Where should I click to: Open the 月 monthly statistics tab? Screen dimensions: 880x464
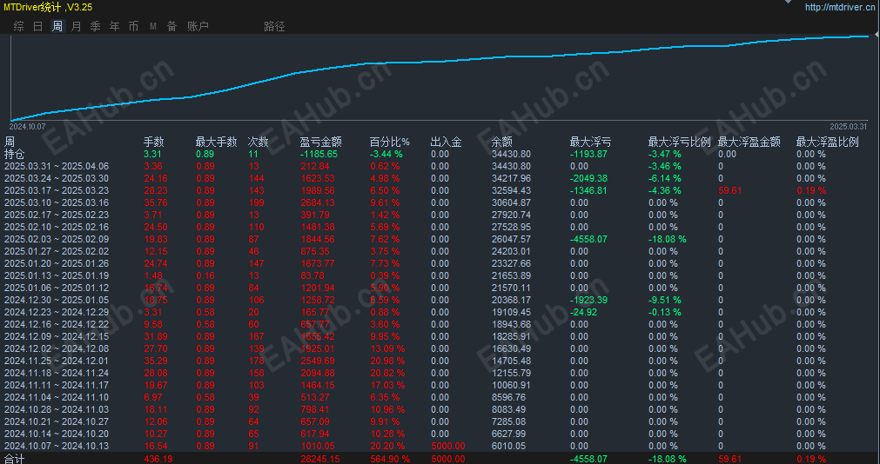(x=77, y=26)
